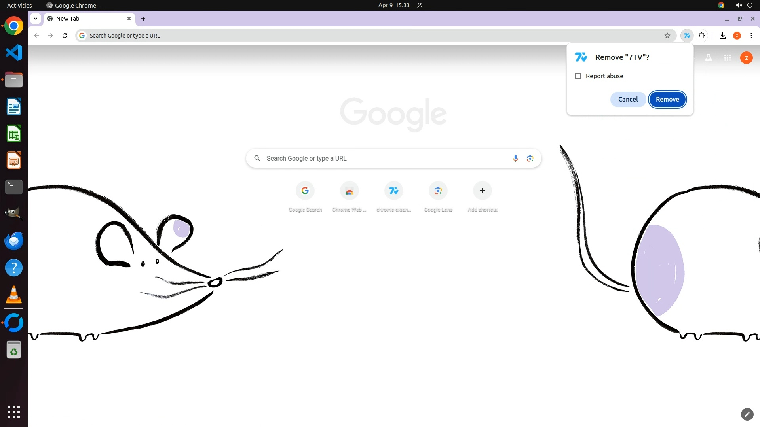
Task: Open the Activities overview menu
Action: (x=19, y=5)
